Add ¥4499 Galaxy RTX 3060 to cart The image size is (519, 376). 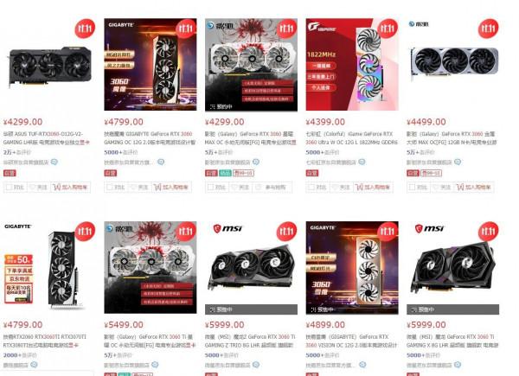click(x=474, y=188)
